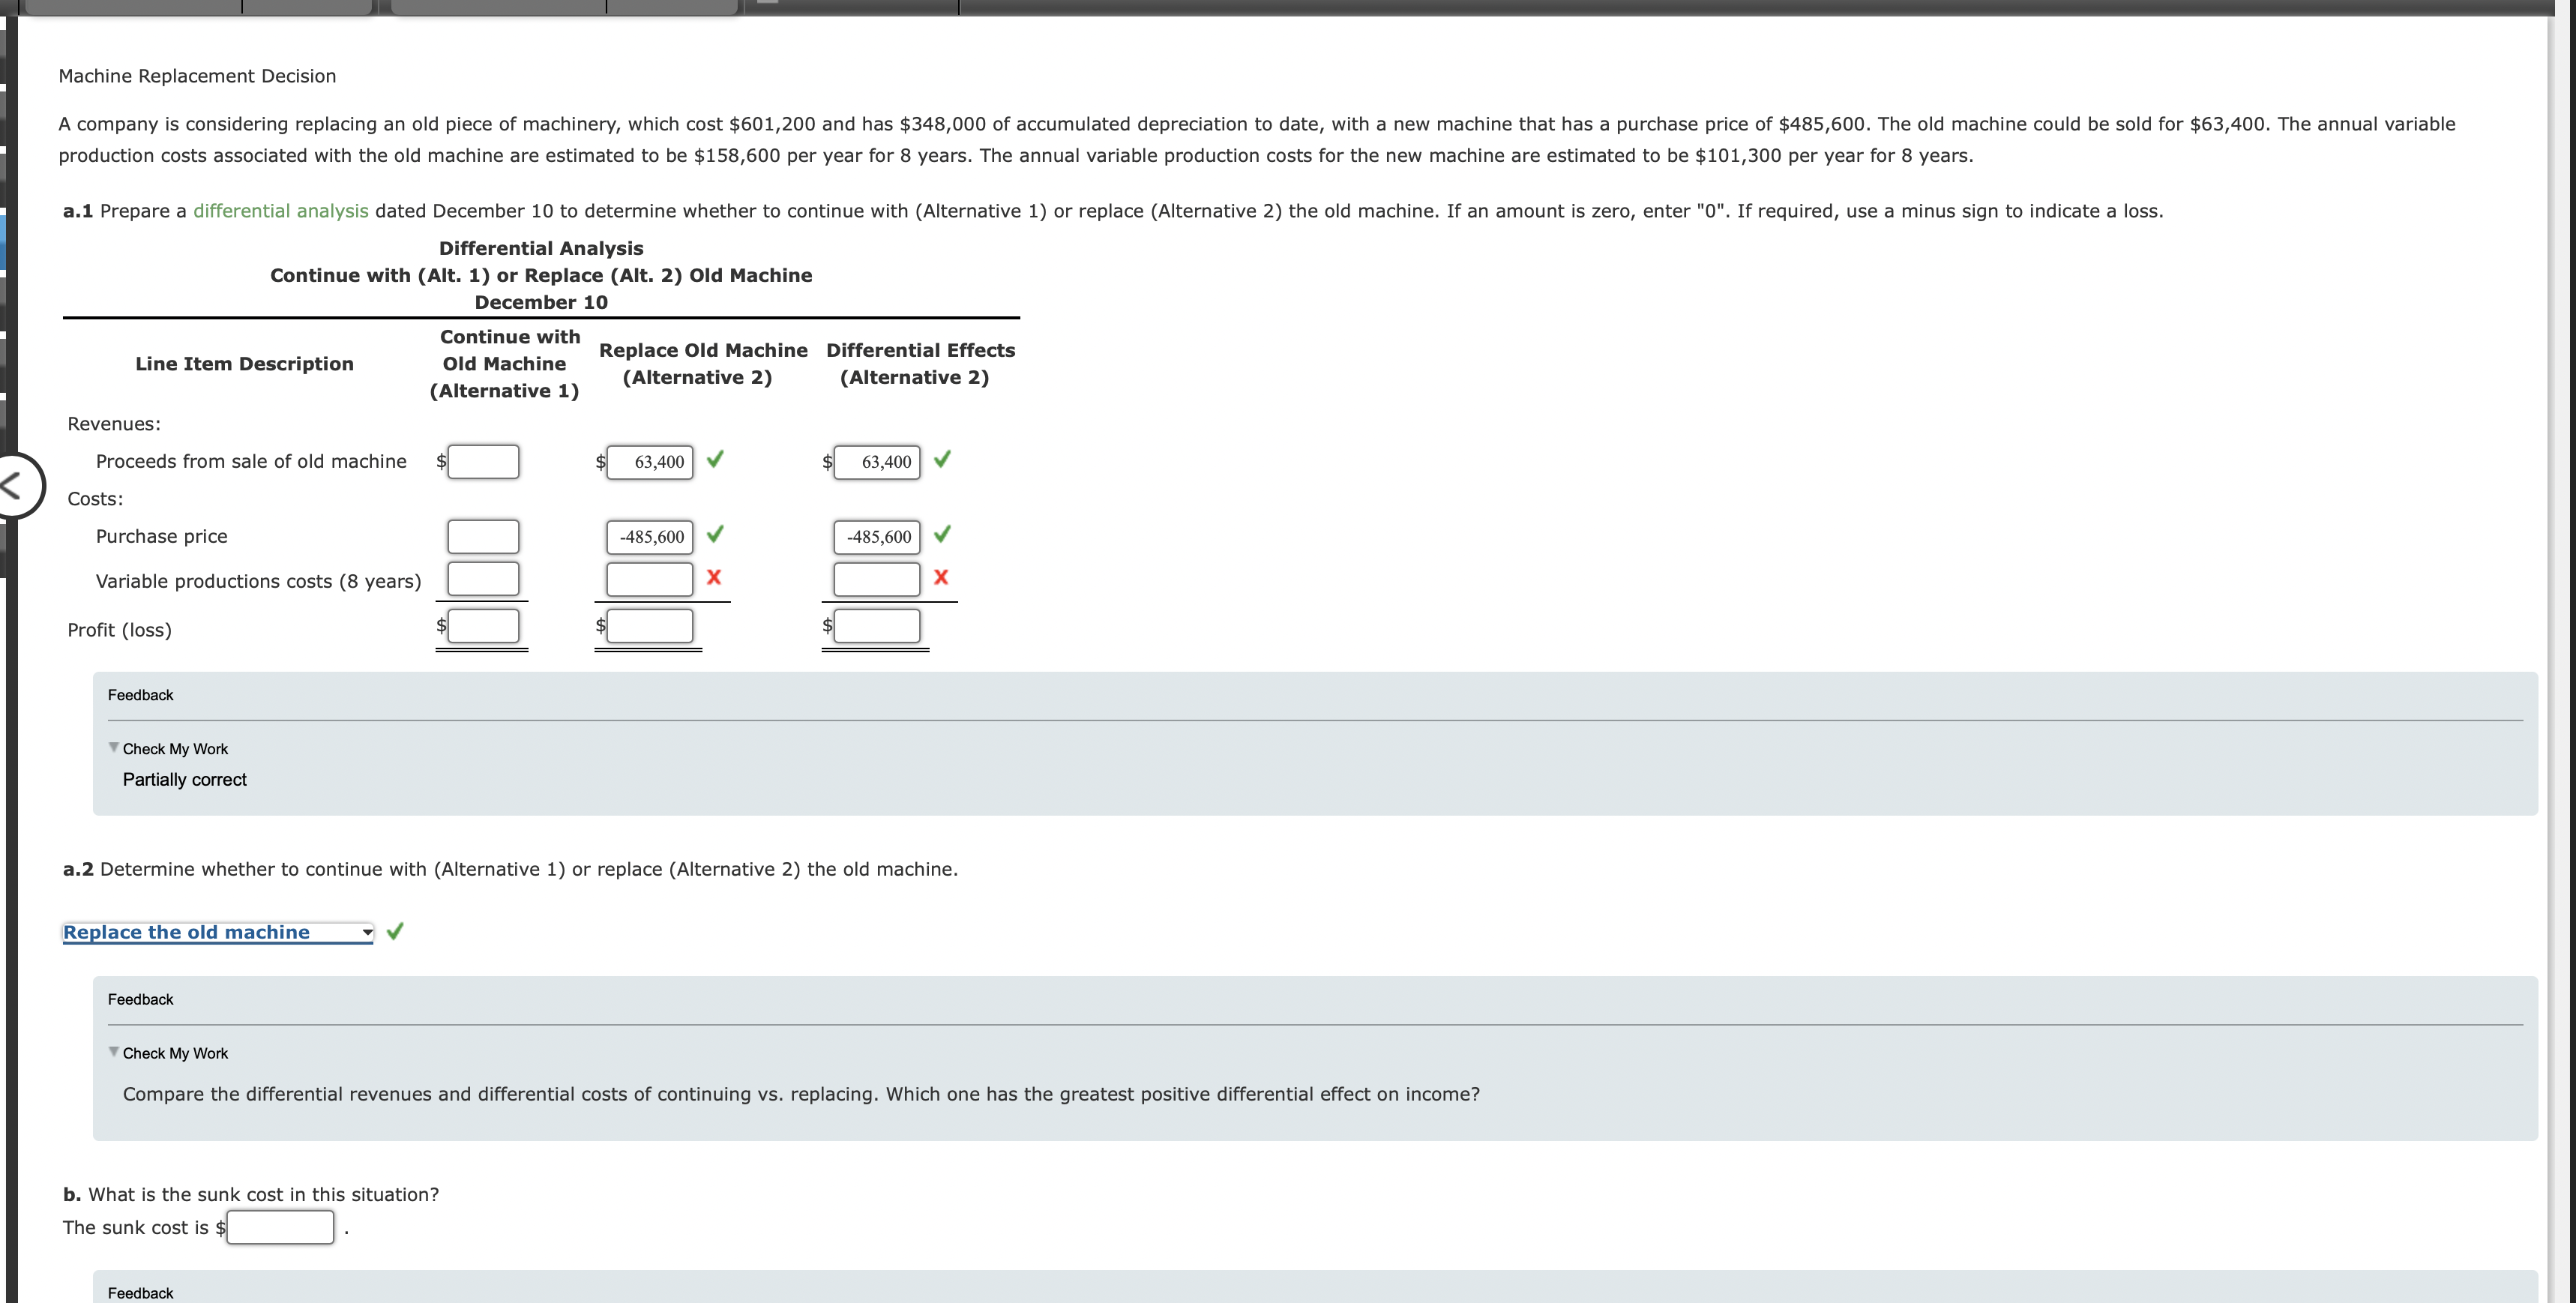The width and height of the screenshot is (2576, 1303).
Task: Click the red X beside Alternative 2 variable costs
Action: [714, 577]
